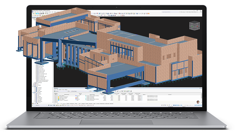235x132 pixels.
Task: Open the Assign menu
Action: click(43, 12)
